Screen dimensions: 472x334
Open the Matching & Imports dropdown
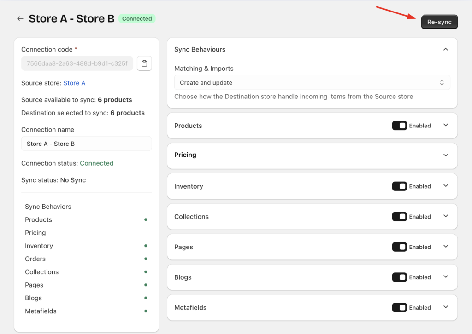pyautogui.click(x=312, y=83)
